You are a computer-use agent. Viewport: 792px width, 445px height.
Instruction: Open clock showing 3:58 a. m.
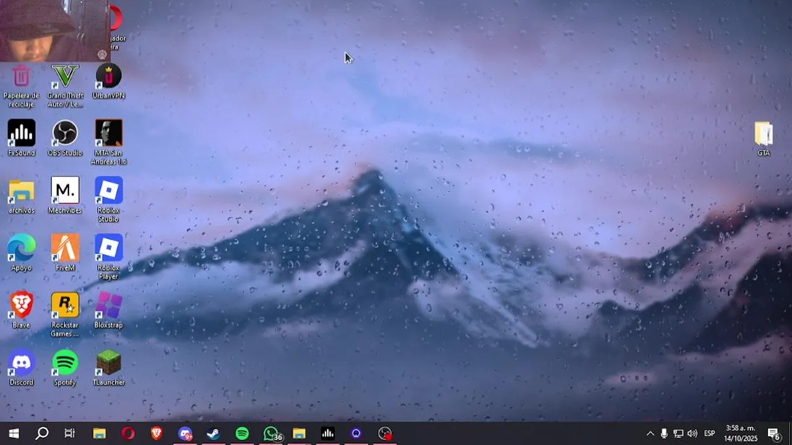pyautogui.click(x=741, y=433)
